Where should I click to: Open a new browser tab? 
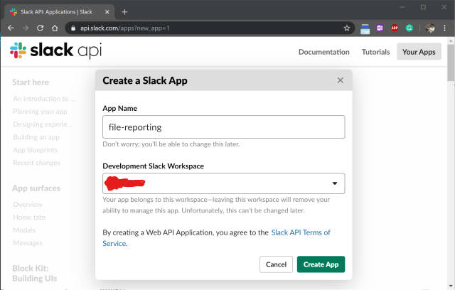pyautogui.click(x=124, y=12)
